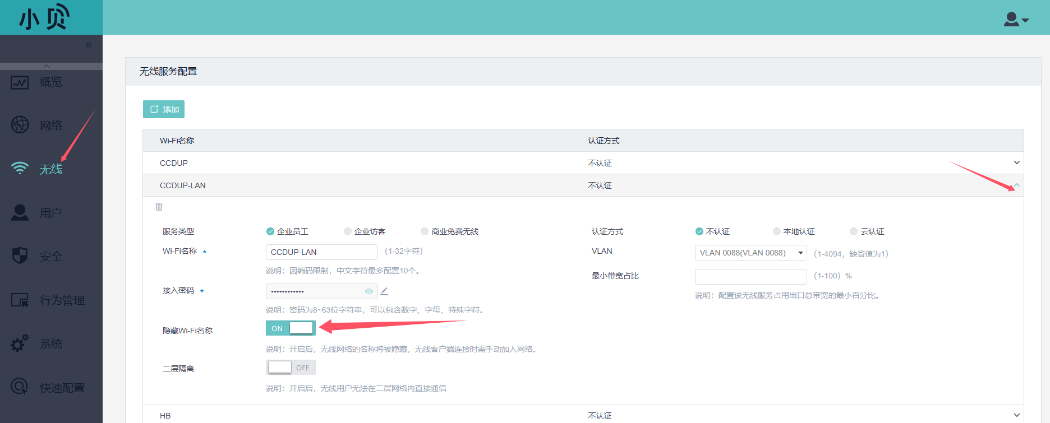Open 安全 menu item

click(51, 256)
